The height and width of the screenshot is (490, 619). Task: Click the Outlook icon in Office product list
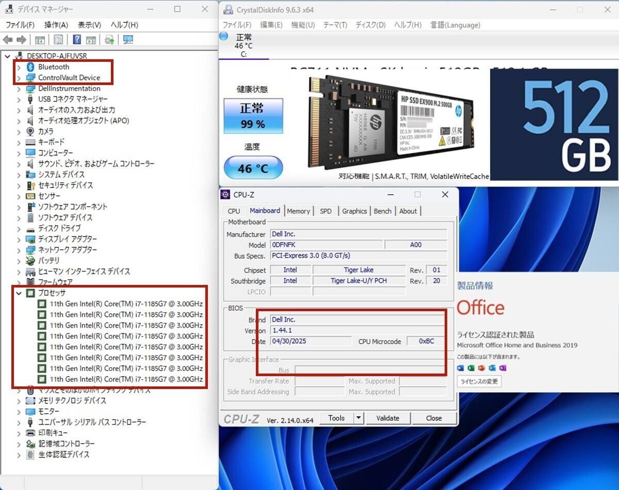point(492,368)
